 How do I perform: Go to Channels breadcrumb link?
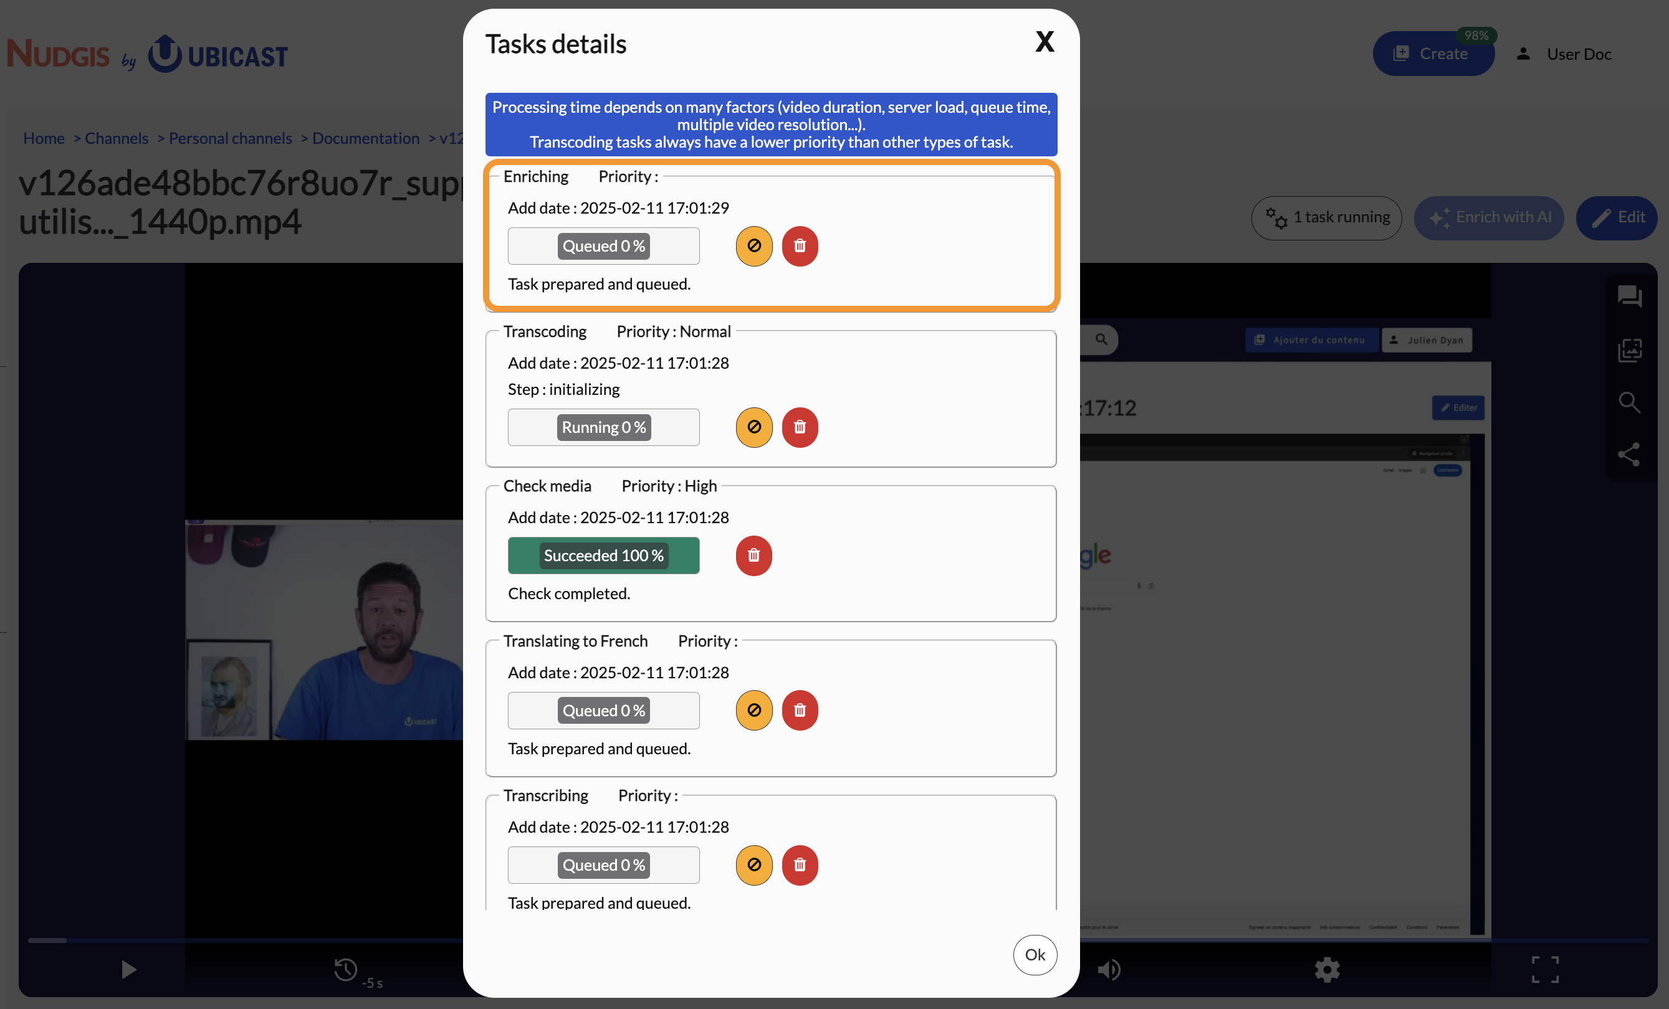117,138
